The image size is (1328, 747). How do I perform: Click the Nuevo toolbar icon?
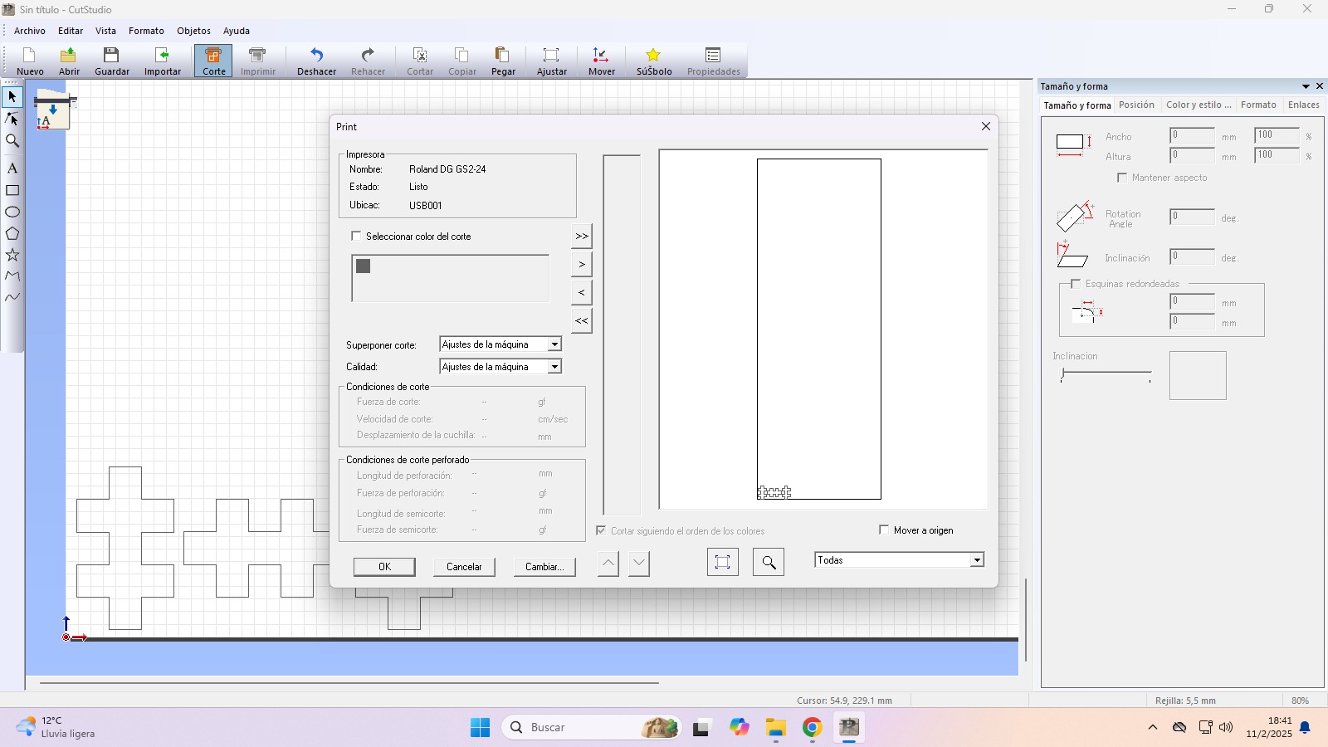(30, 61)
